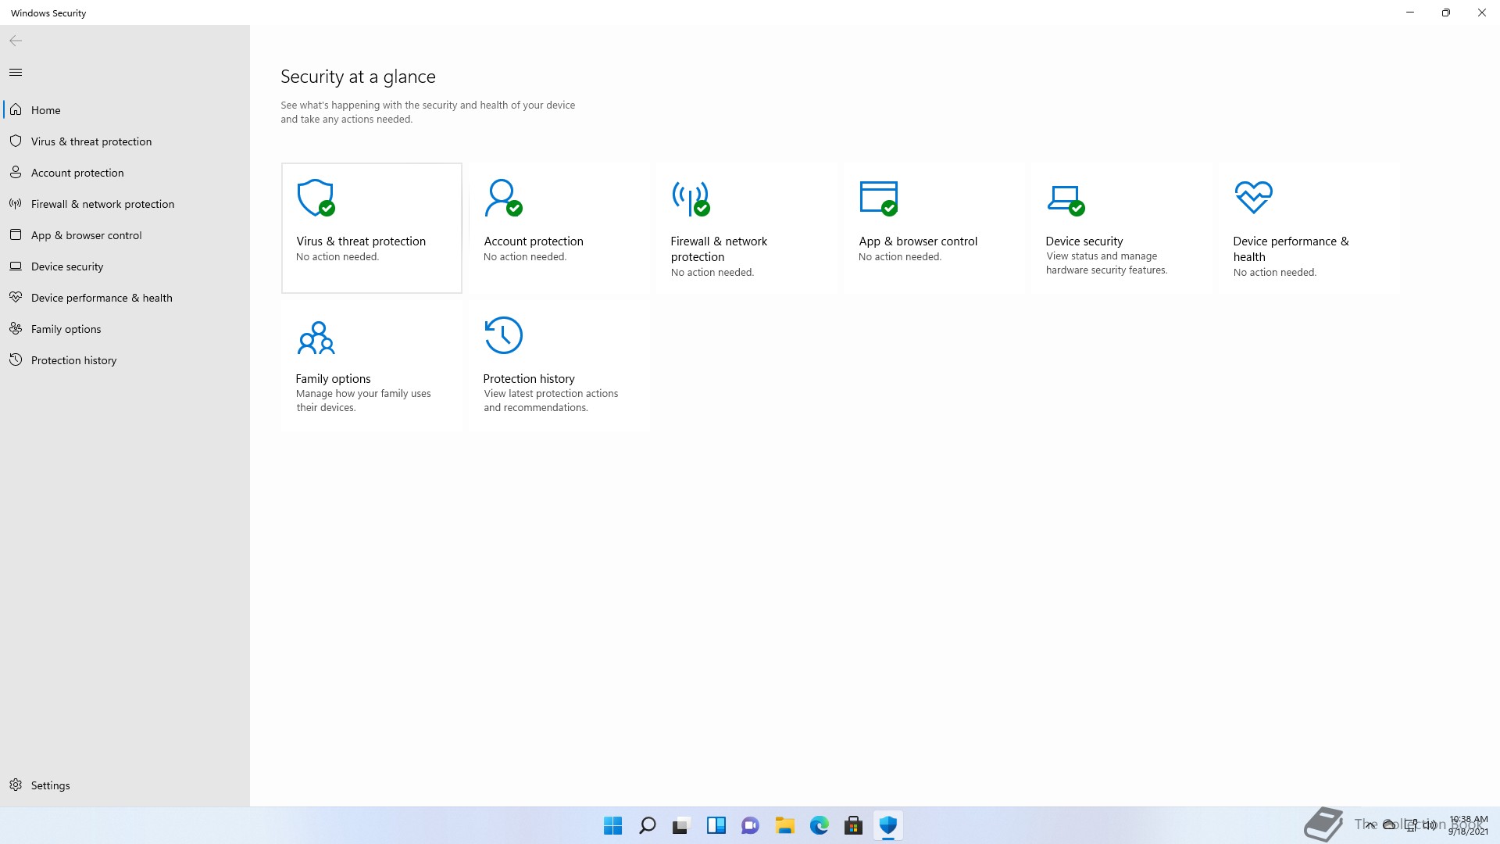Screen dimensions: 1500x844
Task: Launch Microsoft Edge from the taskbar
Action: pyautogui.click(x=819, y=825)
